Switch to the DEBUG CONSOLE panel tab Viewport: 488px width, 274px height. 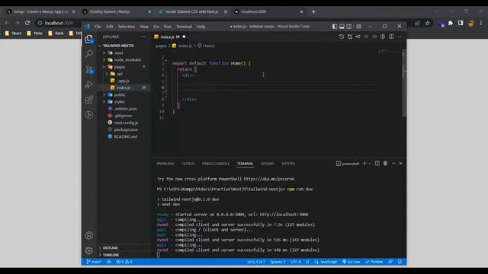pos(216,164)
